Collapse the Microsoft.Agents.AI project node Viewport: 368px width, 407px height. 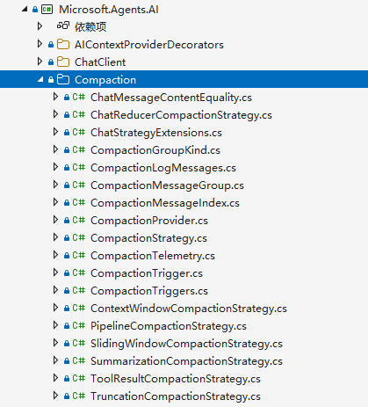pyautogui.click(x=25, y=10)
